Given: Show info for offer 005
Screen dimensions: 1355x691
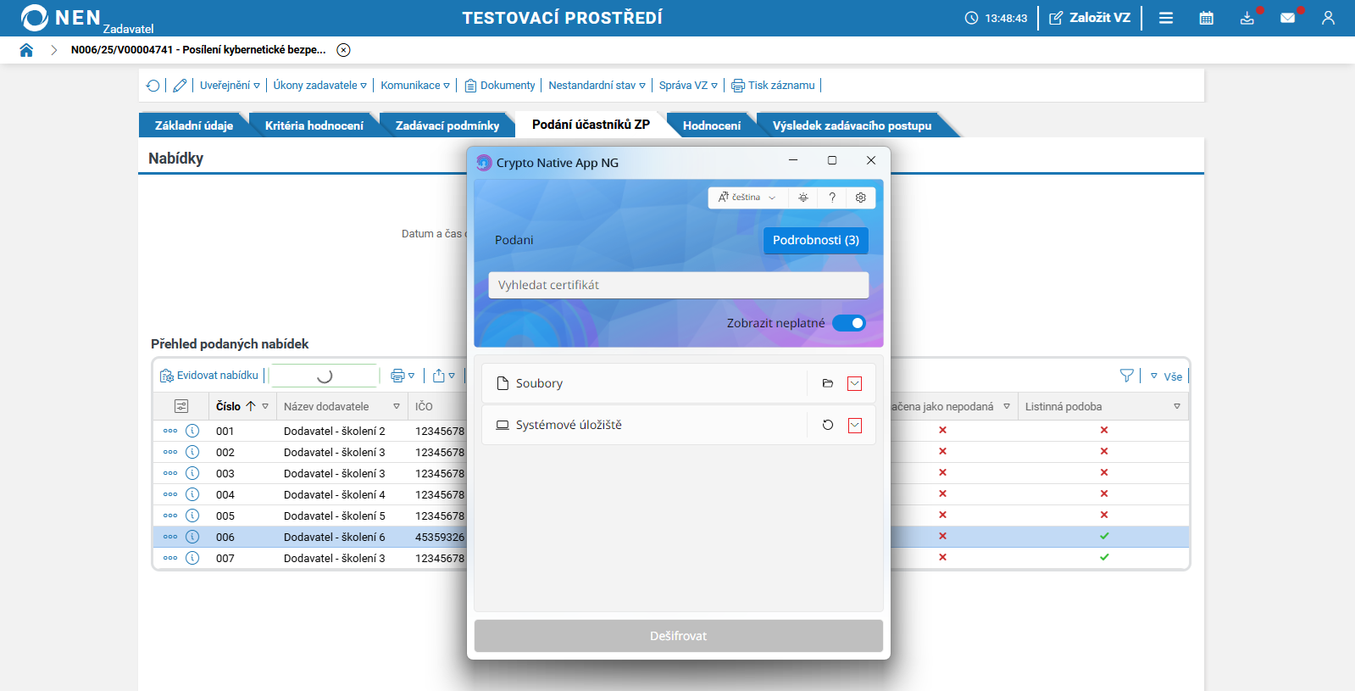Looking at the screenshot, I should tap(192, 515).
